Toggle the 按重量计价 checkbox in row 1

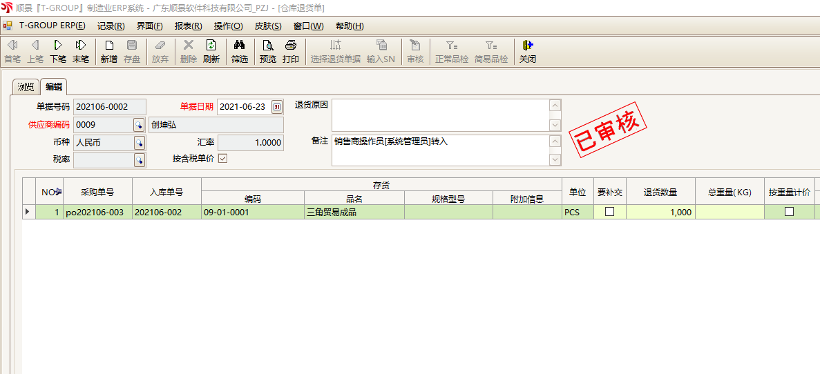point(789,212)
